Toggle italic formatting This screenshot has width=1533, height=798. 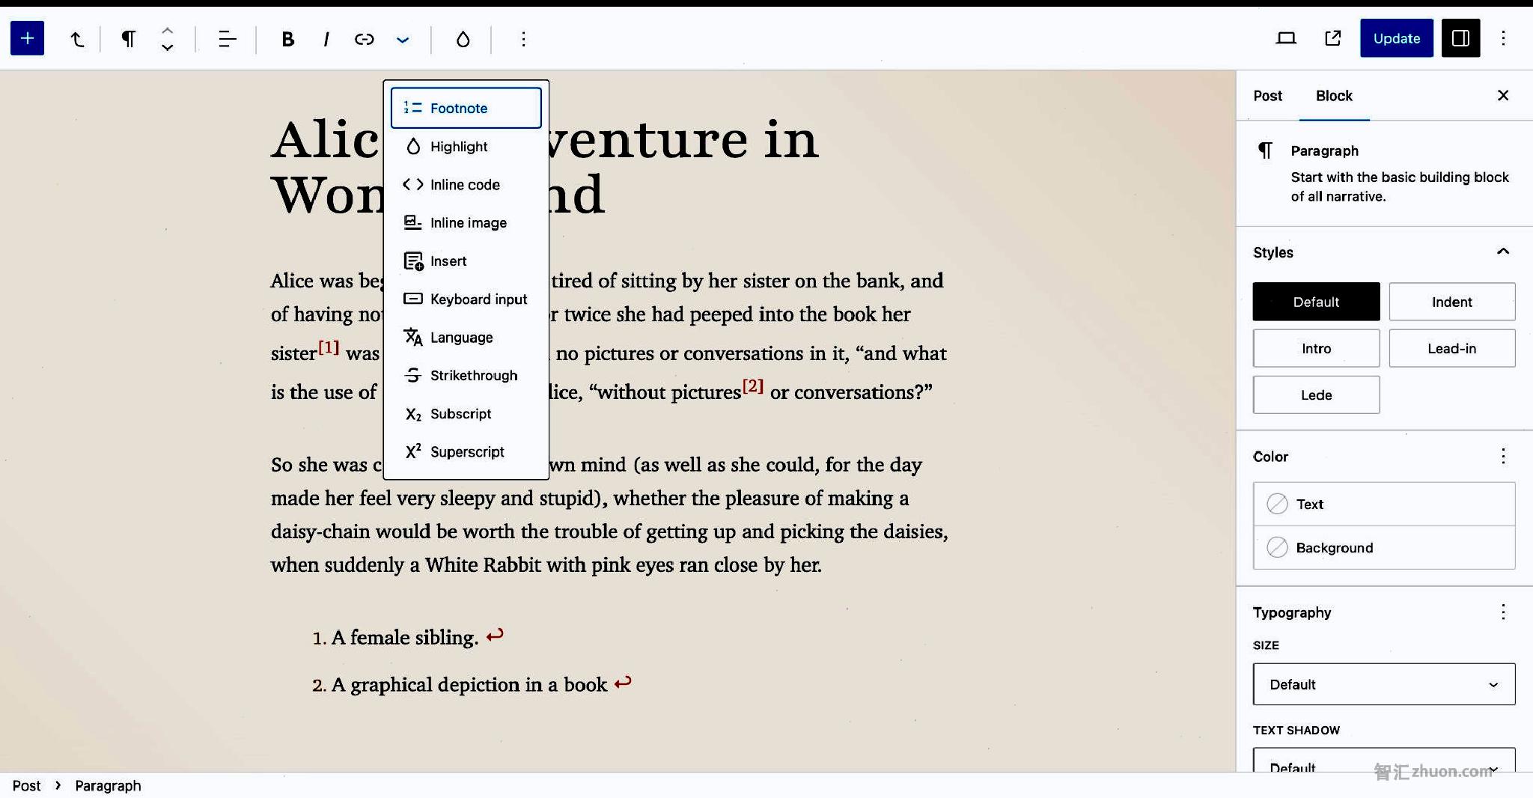click(326, 39)
